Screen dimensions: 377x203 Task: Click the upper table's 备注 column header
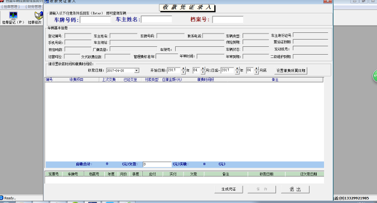pyautogui.click(x=275, y=80)
